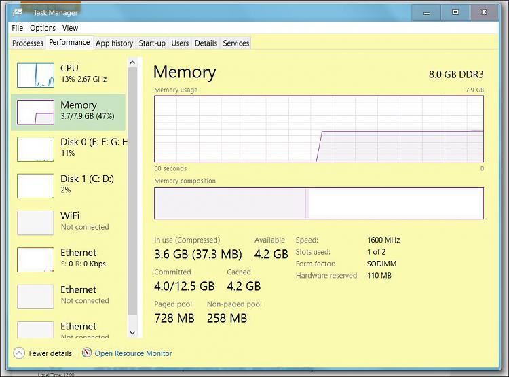Click the sidebar scroll up arrow

pyautogui.click(x=132, y=62)
